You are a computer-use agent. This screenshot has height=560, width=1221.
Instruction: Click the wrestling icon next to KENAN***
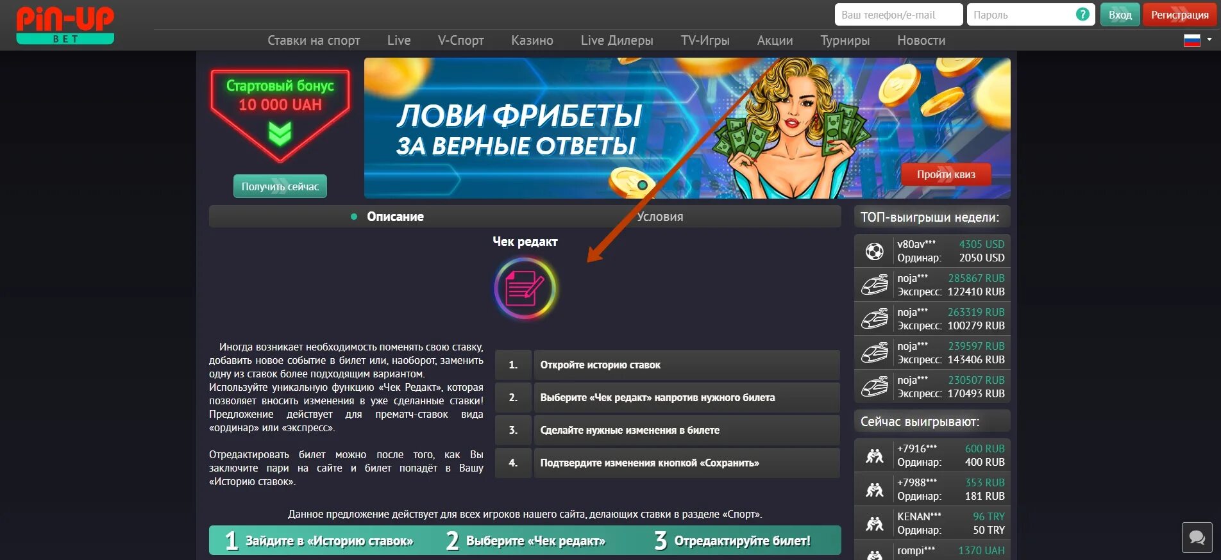pyautogui.click(x=874, y=523)
